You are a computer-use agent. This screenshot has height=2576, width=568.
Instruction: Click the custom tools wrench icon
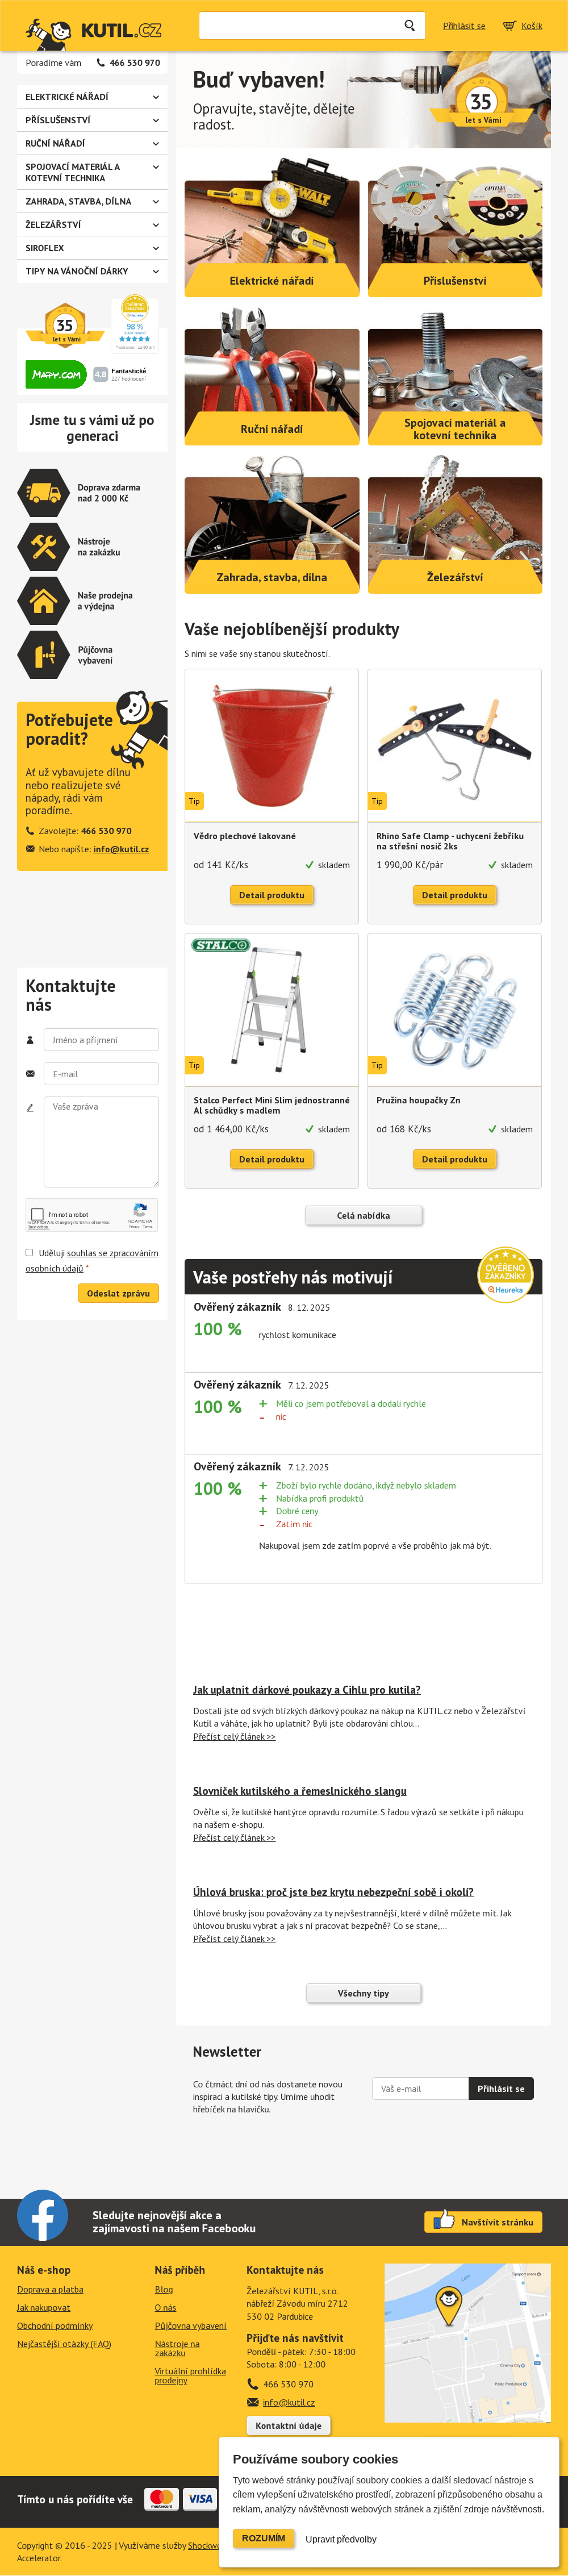pyautogui.click(x=43, y=547)
